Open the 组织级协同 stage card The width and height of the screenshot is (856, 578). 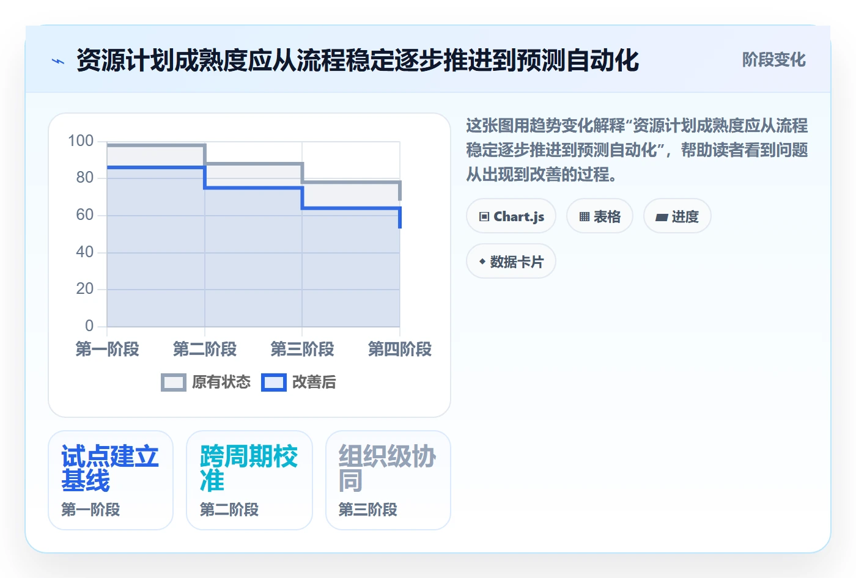click(388, 480)
